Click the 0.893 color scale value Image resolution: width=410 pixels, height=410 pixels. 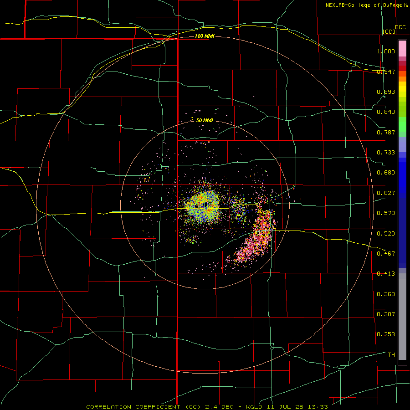coord(386,92)
